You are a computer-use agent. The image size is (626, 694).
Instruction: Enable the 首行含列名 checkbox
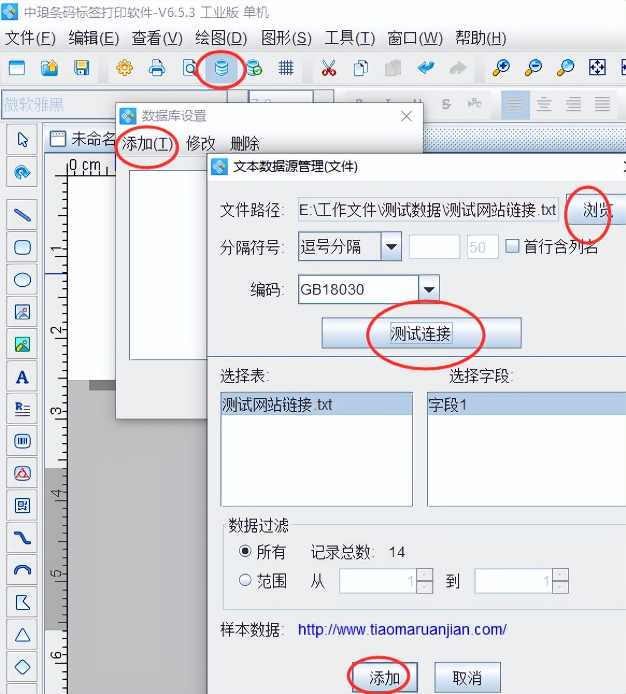512,246
